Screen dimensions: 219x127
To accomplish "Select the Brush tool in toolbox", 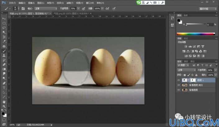I will [x=4, y=51].
